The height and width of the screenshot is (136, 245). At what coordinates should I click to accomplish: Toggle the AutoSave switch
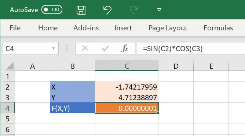pos(52,10)
